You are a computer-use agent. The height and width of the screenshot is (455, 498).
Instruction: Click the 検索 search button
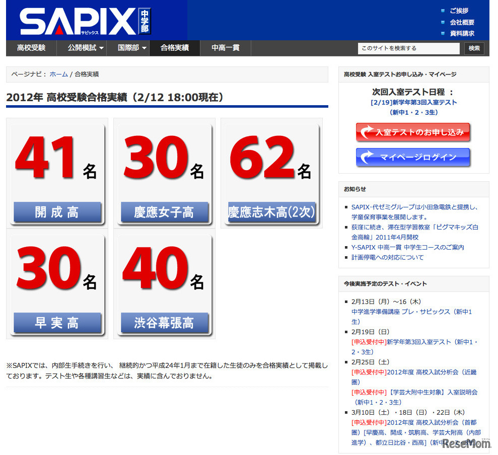coord(473,48)
